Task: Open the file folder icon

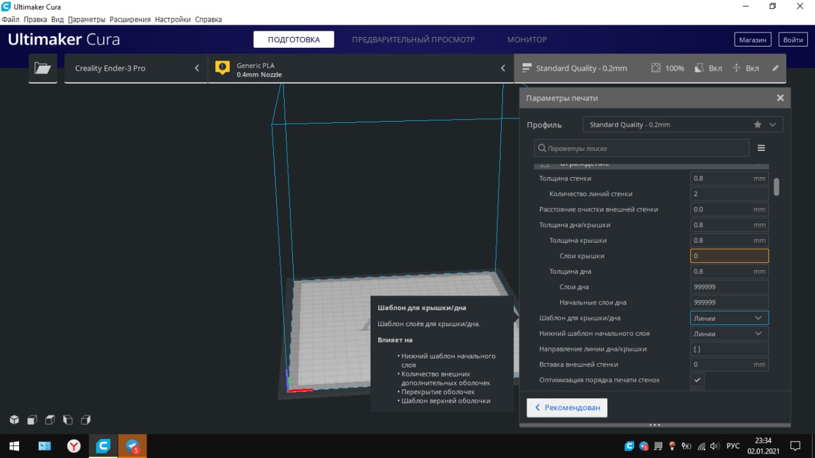Action: pos(43,68)
